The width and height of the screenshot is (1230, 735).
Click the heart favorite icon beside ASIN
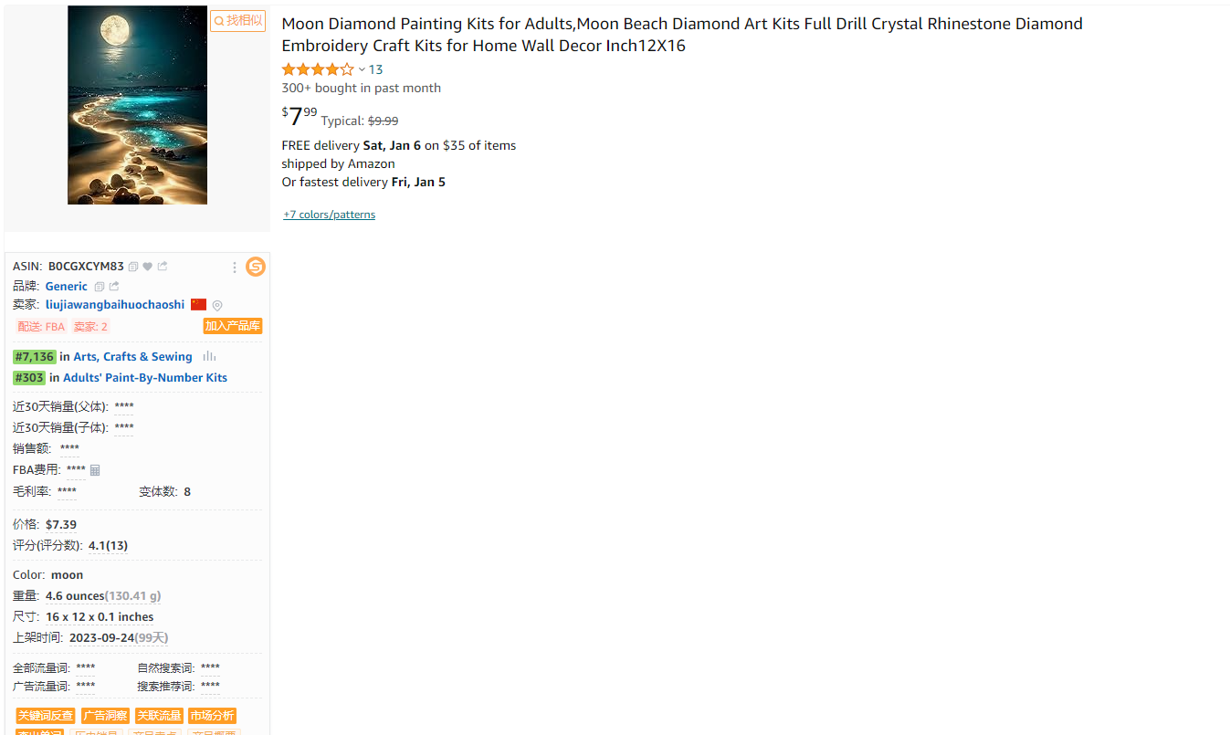click(x=147, y=267)
